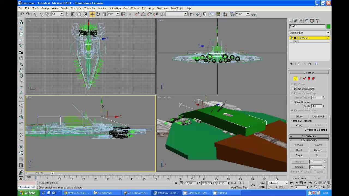Click the Key Mode key icon
The image size is (349, 196).
click(x=253, y=185)
